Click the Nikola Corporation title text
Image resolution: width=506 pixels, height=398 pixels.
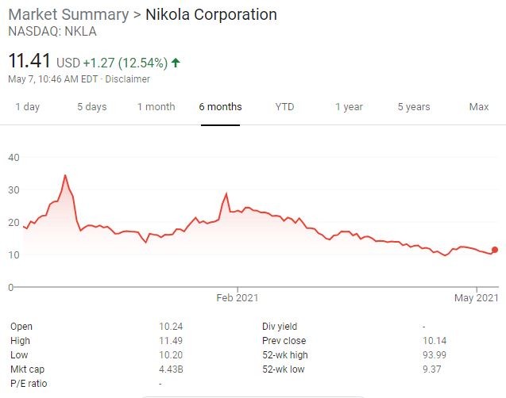point(211,15)
